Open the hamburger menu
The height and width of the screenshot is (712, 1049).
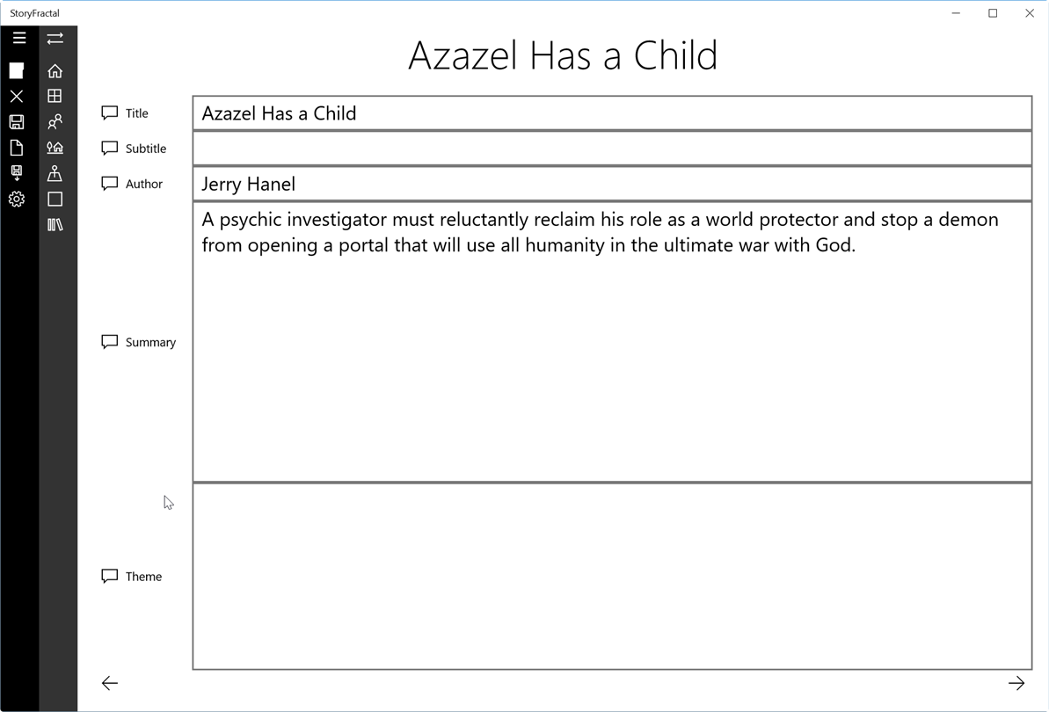[18, 38]
